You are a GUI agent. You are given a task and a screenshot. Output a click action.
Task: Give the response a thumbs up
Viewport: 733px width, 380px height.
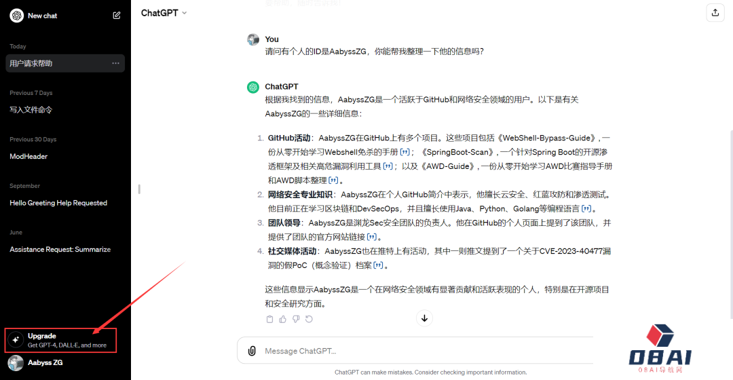(283, 319)
